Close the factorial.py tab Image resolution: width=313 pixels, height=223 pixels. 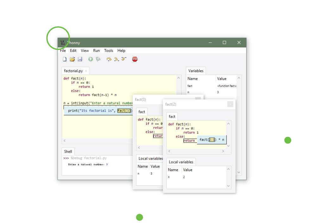[x=86, y=71]
